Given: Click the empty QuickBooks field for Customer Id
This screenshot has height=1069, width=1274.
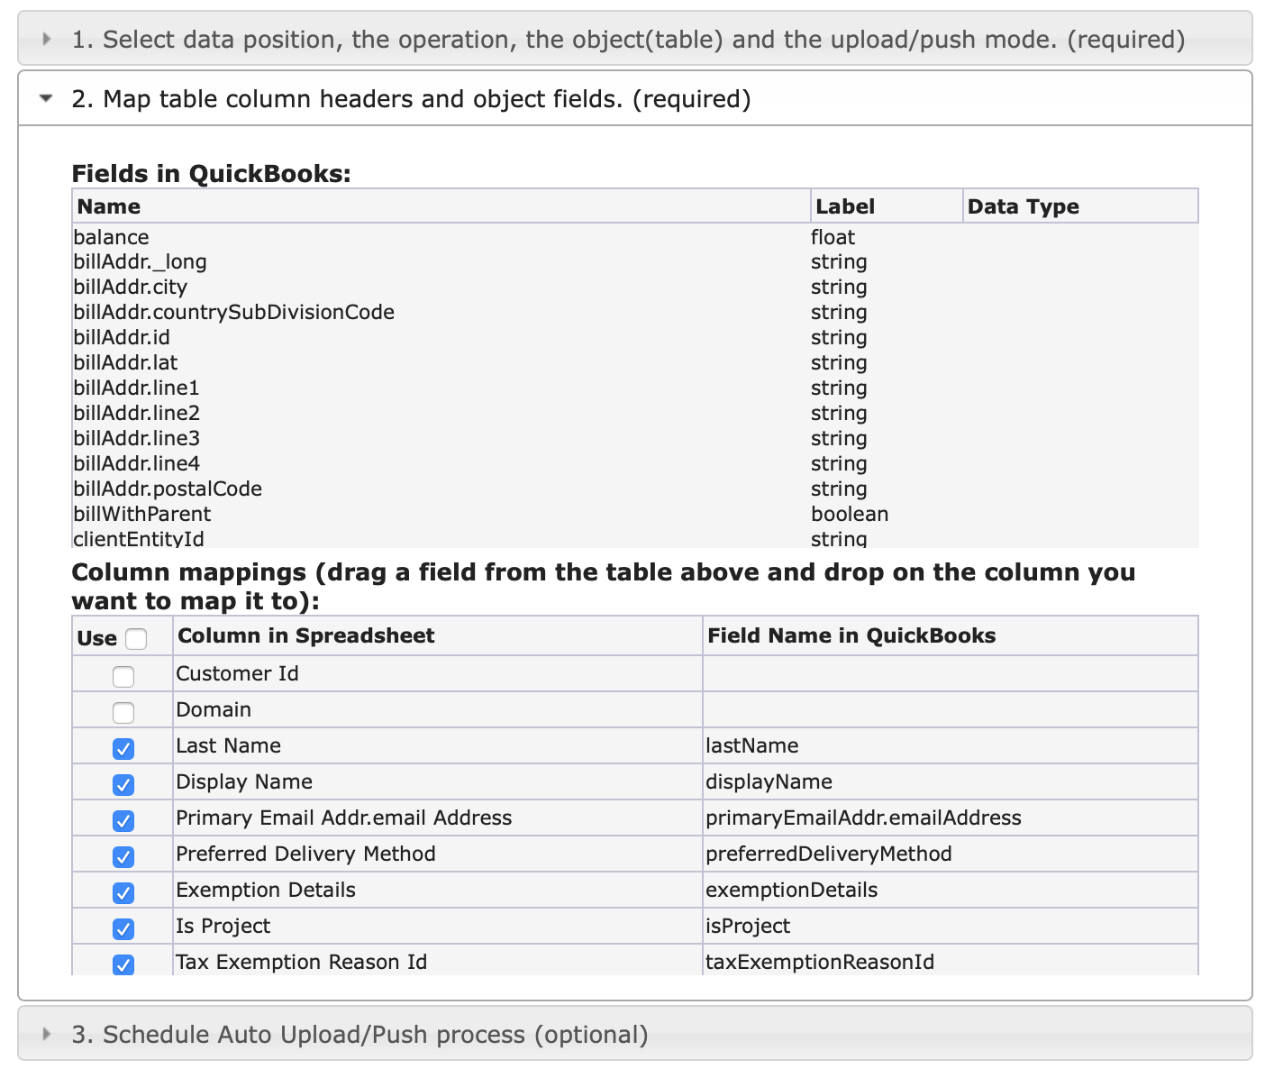Looking at the screenshot, I should (x=951, y=673).
